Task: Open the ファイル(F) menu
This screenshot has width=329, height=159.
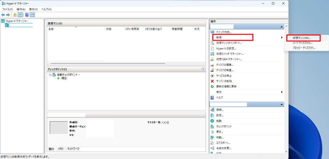Action: point(8,9)
